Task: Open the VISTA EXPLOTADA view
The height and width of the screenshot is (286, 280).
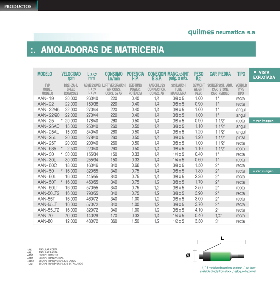Action: click(264, 75)
